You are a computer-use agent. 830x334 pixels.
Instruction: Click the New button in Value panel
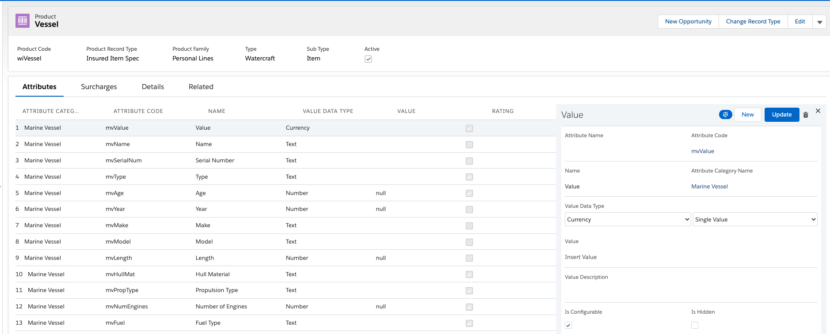(x=748, y=115)
